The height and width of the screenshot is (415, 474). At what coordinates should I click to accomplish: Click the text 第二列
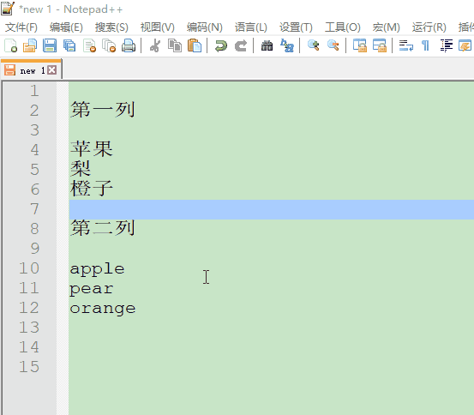click(x=103, y=227)
